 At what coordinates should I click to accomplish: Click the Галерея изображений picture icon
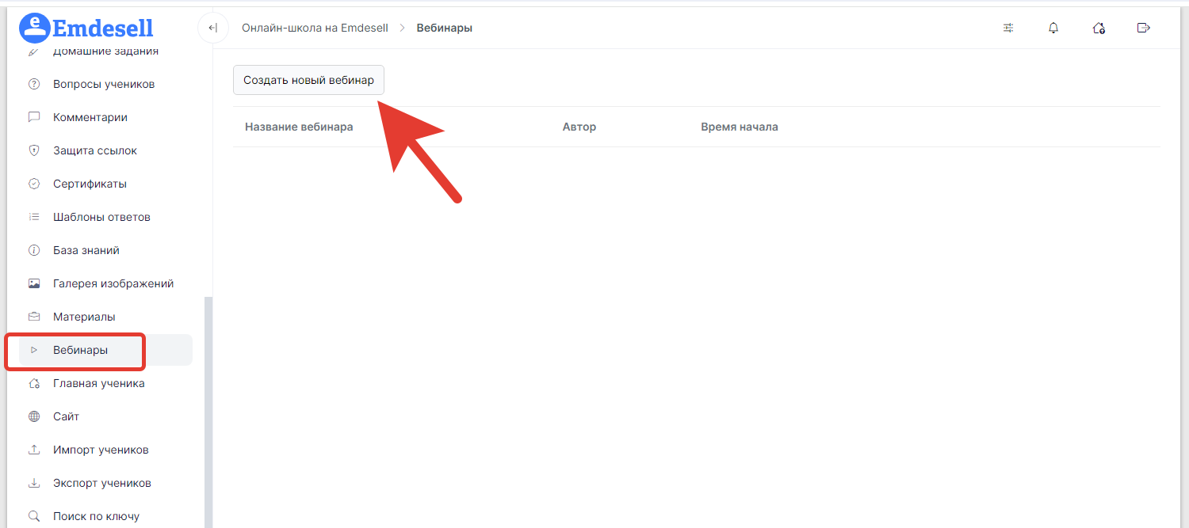click(34, 283)
